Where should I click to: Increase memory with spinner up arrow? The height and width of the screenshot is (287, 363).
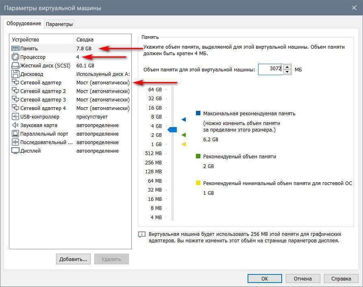[287, 67]
